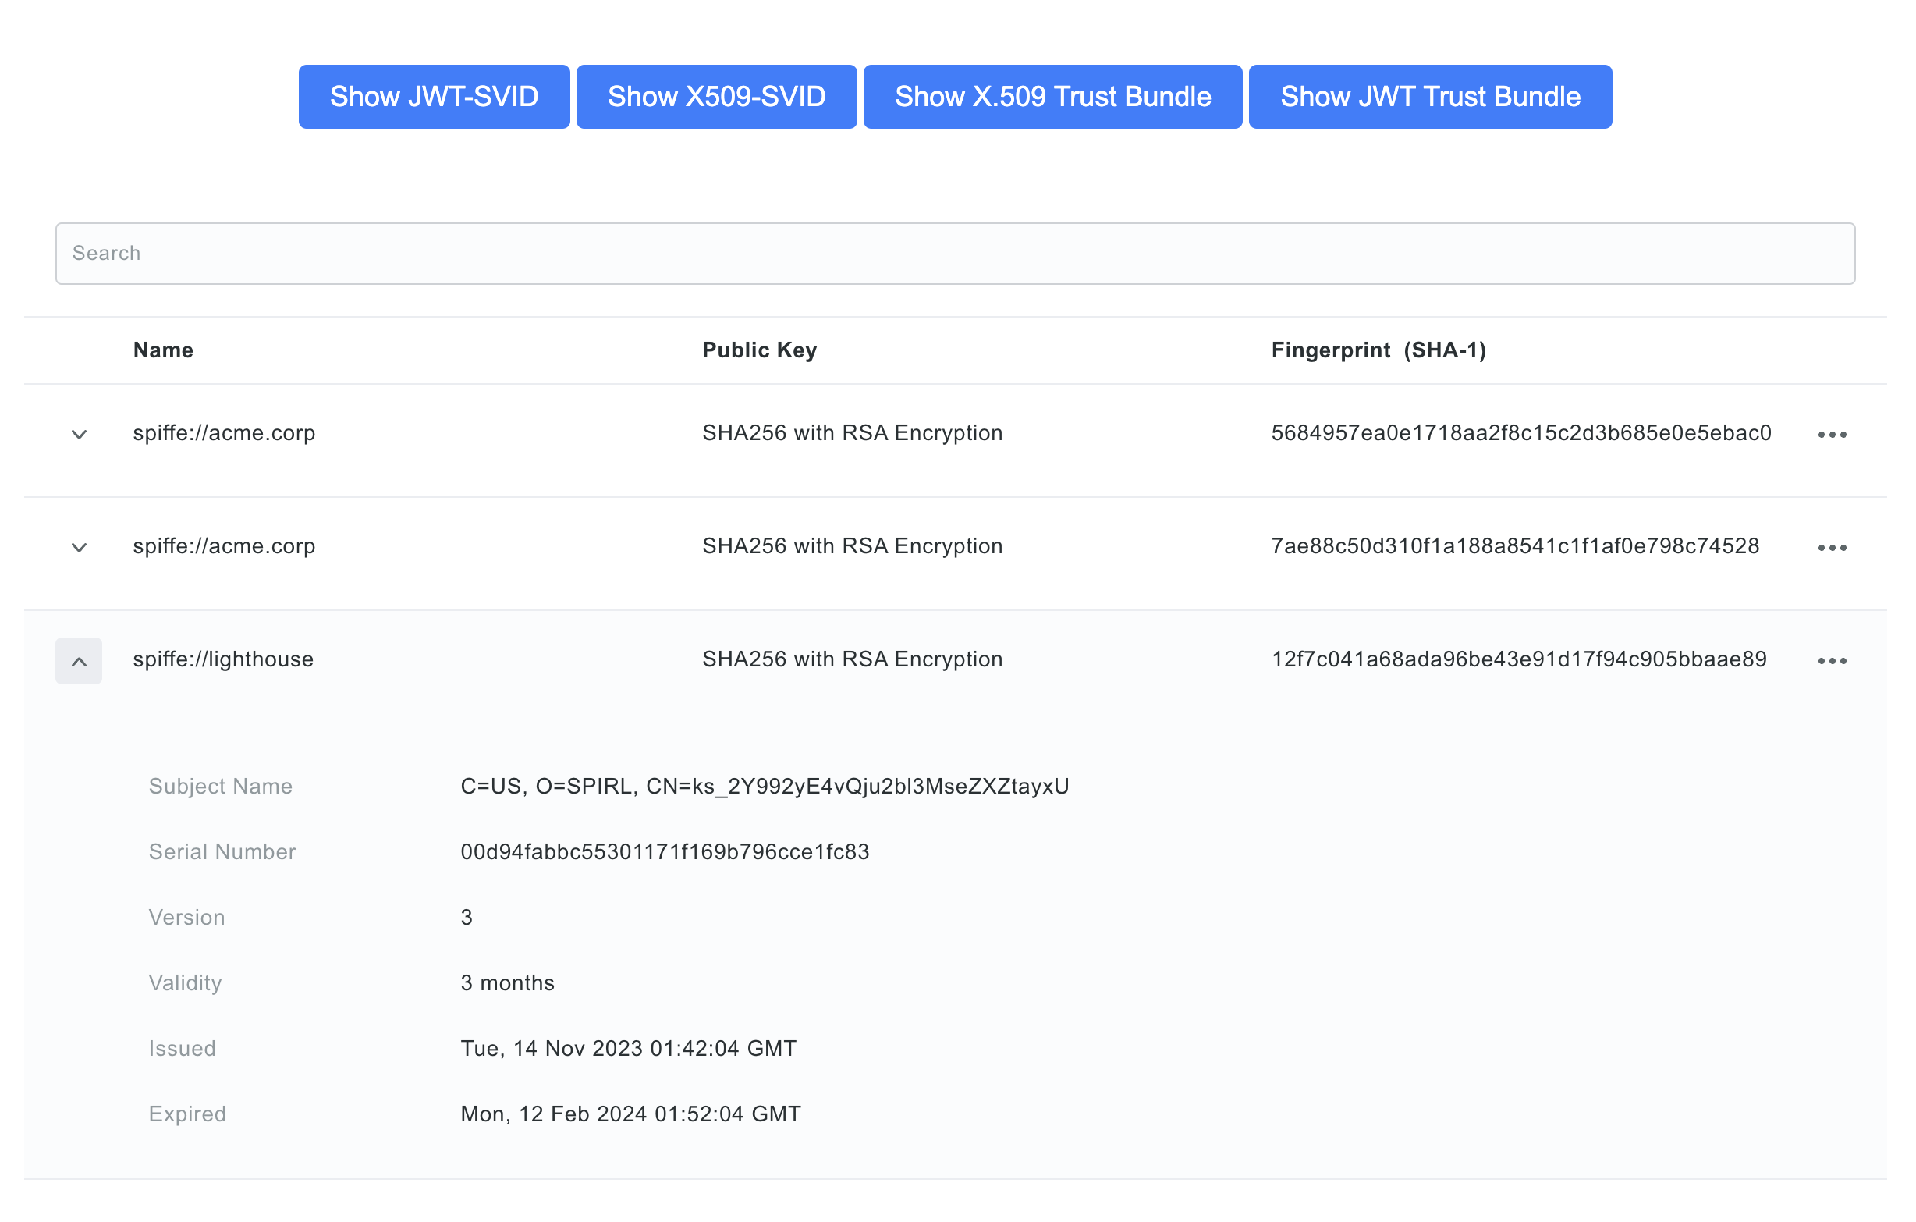The height and width of the screenshot is (1222, 1916).
Task: Click the Subject Name value C=US, O=SPIRL
Action: (x=764, y=787)
